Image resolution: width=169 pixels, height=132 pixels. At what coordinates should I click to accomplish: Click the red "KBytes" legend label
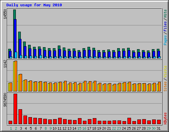pyautogui.click(x=165, y=118)
